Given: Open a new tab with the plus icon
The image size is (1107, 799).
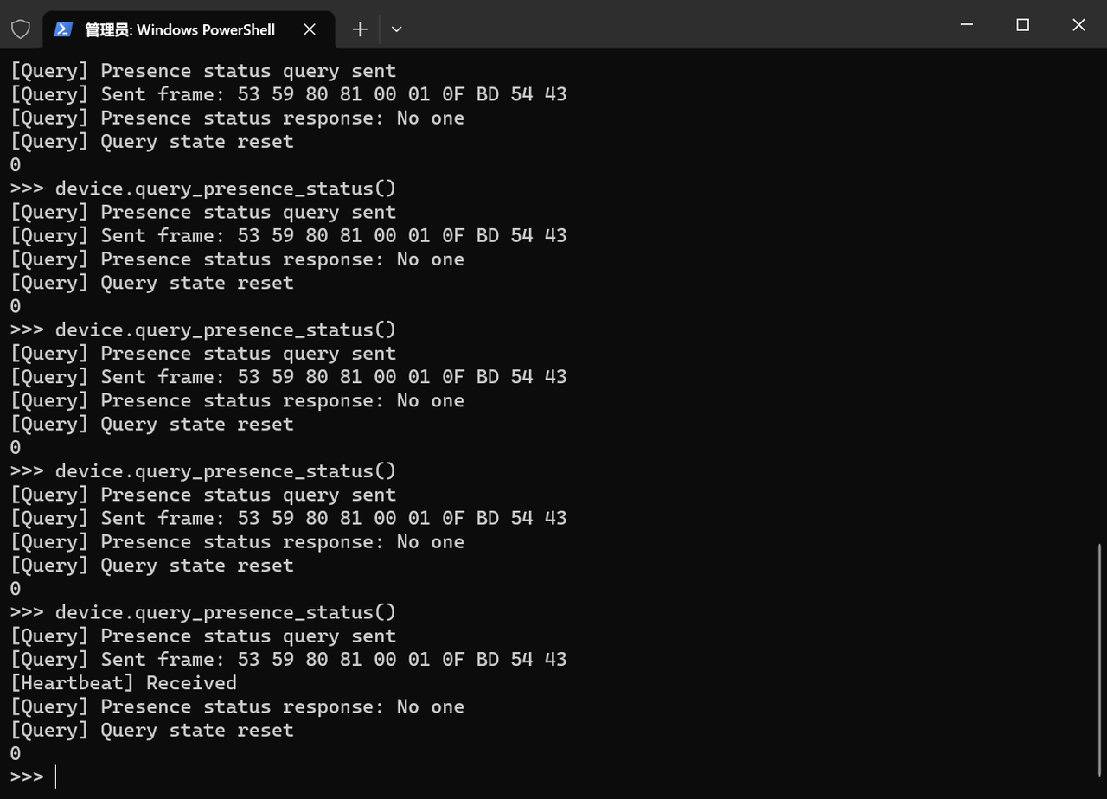Looking at the screenshot, I should click(x=360, y=29).
